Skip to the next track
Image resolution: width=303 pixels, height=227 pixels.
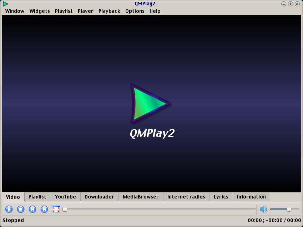[44, 209]
